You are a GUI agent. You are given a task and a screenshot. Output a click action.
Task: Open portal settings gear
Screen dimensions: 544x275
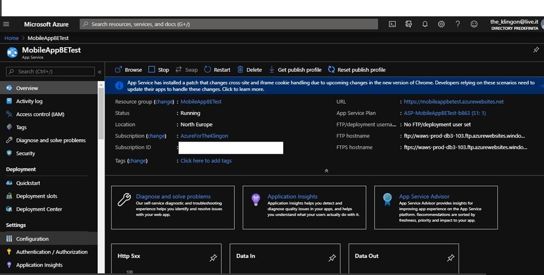point(441,24)
